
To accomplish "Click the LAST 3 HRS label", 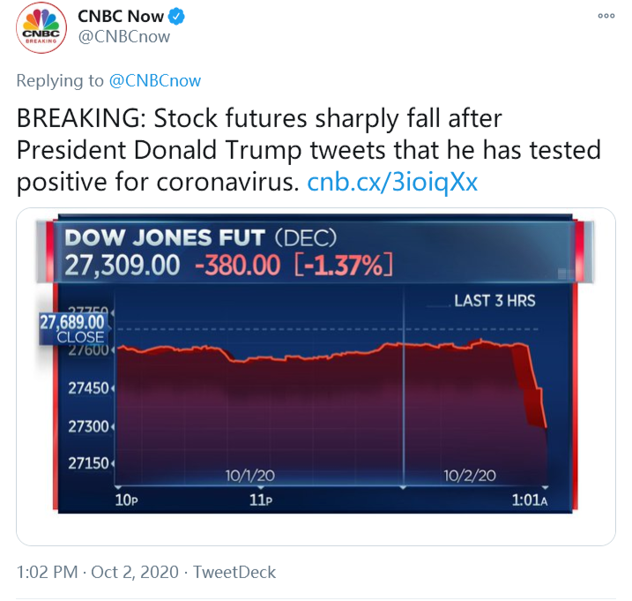I will 494,300.
